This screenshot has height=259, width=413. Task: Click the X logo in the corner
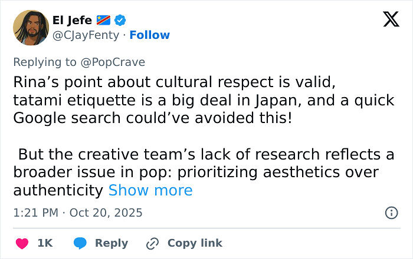coord(391,19)
